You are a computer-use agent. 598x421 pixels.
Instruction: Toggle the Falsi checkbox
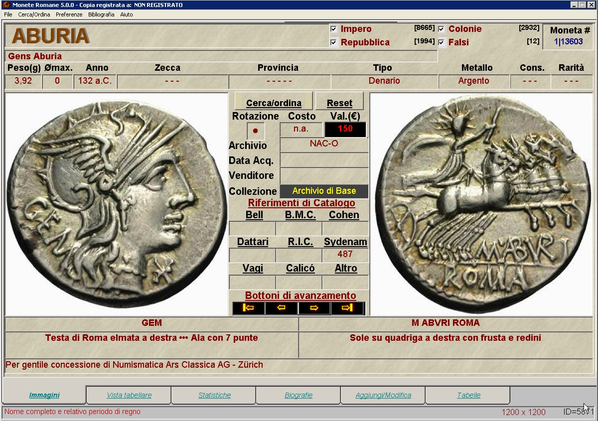tap(441, 42)
